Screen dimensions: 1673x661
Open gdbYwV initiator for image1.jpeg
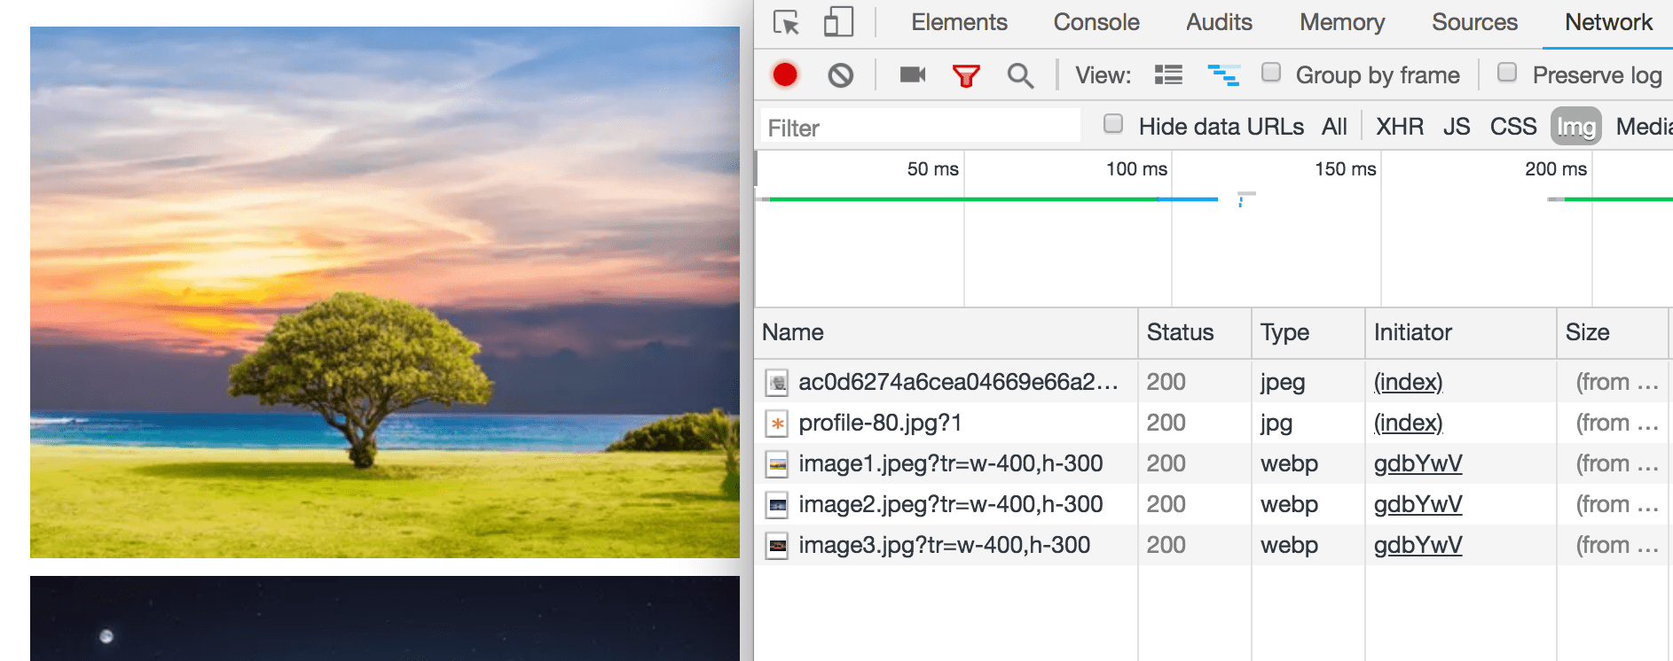tap(1418, 463)
